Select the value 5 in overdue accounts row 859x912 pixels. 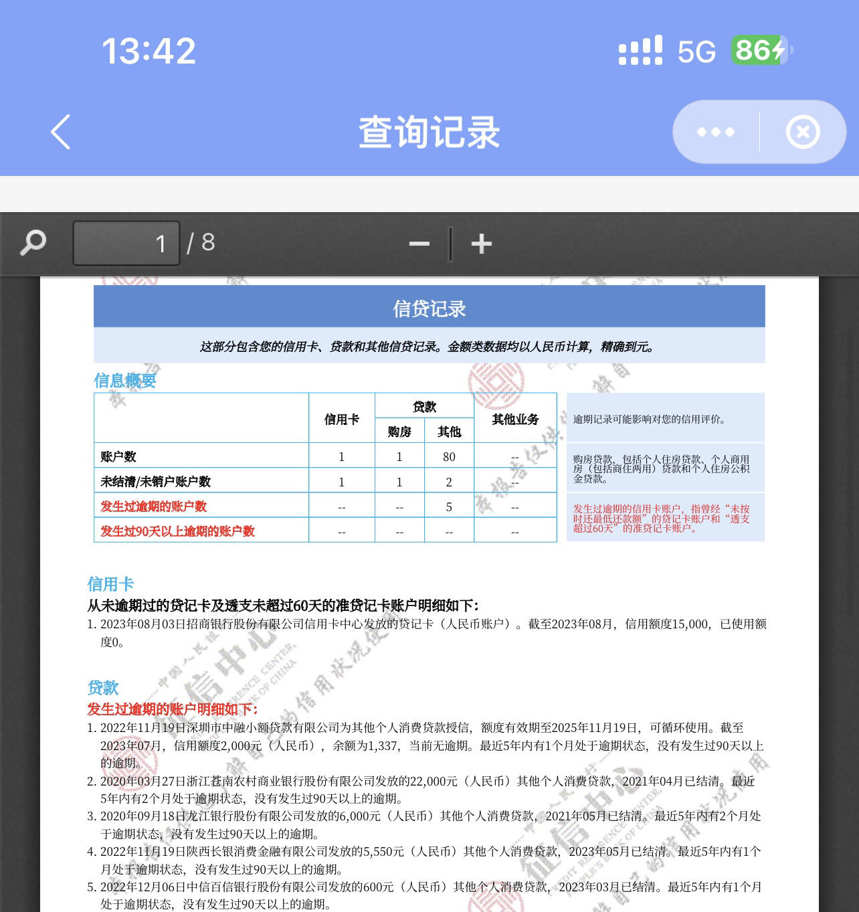click(x=449, y=507)
